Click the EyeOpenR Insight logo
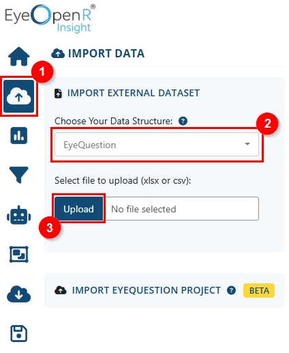This screenshot has width=289, height=353. [x=50, y=18]
